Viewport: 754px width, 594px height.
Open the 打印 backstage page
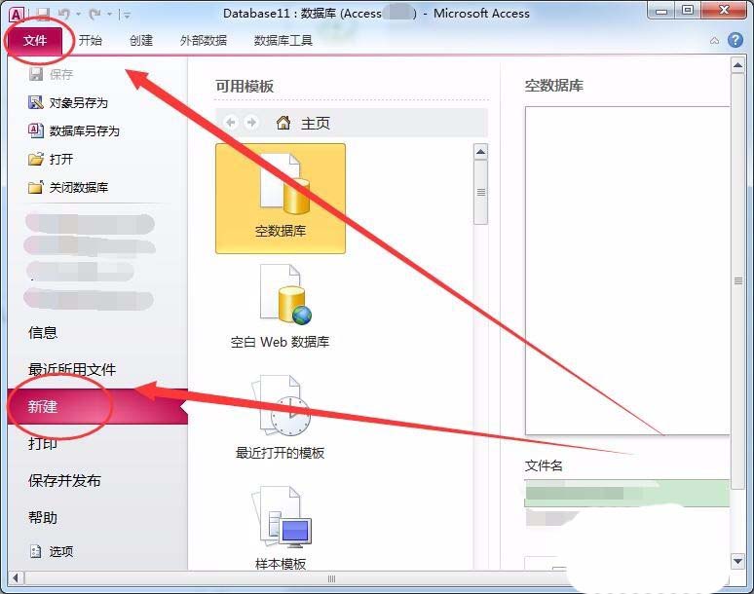click(43, 443)
